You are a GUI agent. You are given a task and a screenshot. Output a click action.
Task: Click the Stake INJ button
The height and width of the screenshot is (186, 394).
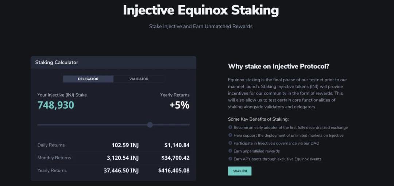239,171
